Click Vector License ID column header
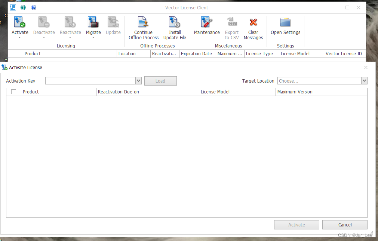378x241 pixels. tap(345, 54)
